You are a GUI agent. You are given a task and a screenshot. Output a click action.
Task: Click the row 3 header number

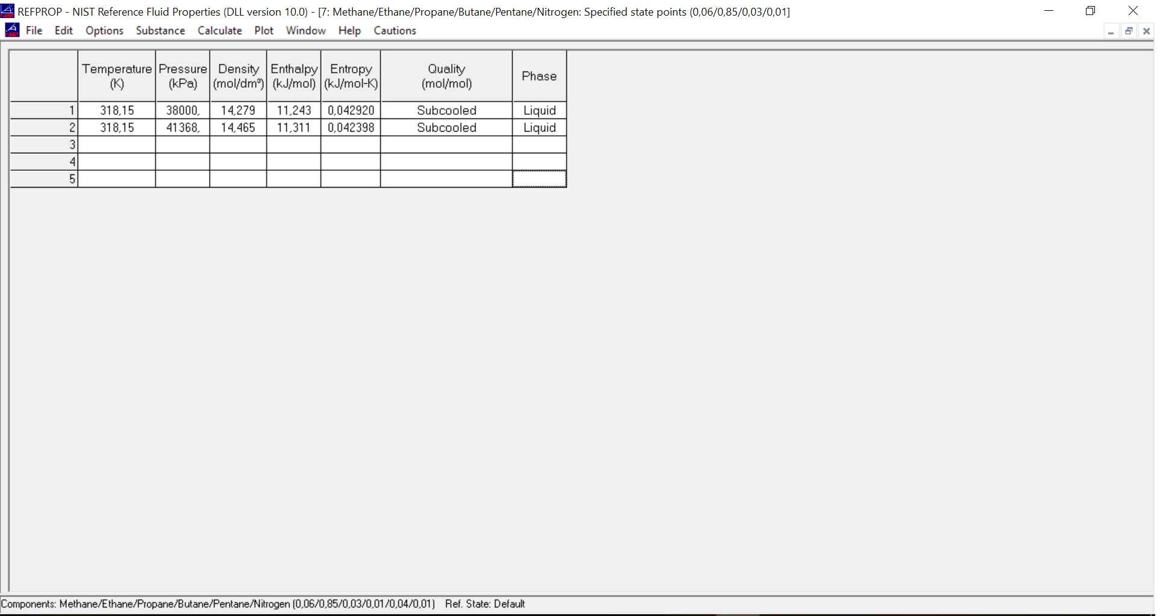coord(72,144)
